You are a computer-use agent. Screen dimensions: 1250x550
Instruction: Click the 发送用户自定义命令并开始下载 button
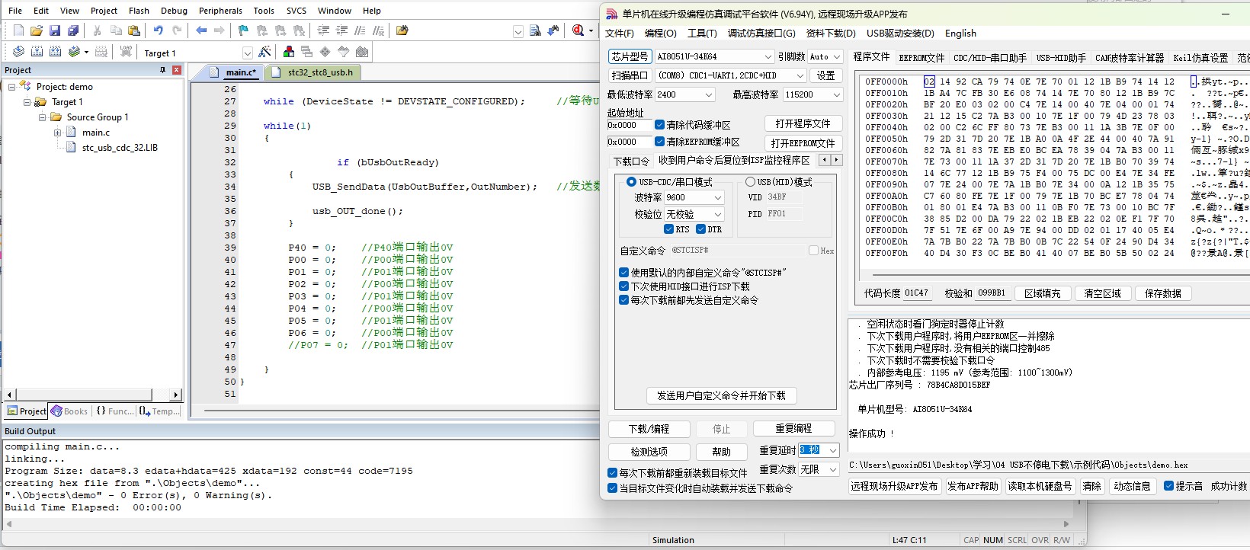[721, 395]
